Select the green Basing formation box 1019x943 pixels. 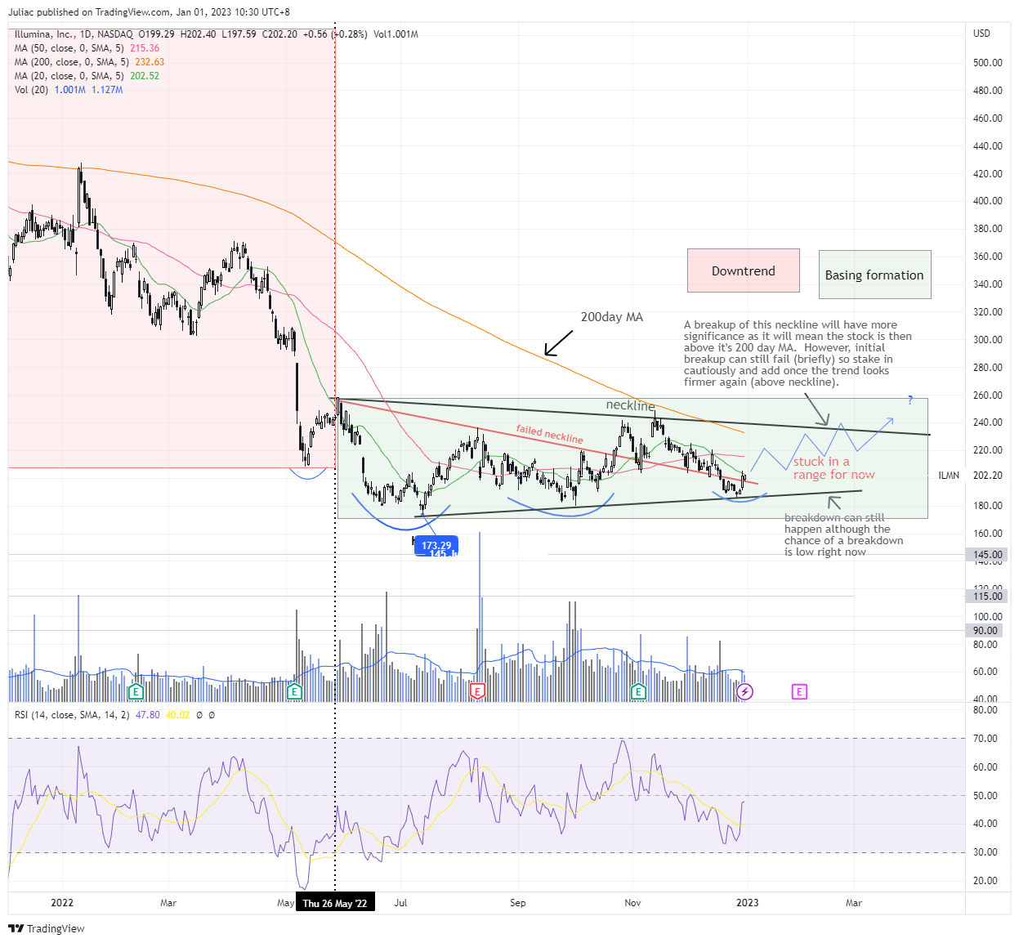(874, 275)
